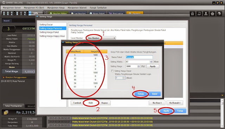Select Setting Harga Personal in side list

(52, 28)
